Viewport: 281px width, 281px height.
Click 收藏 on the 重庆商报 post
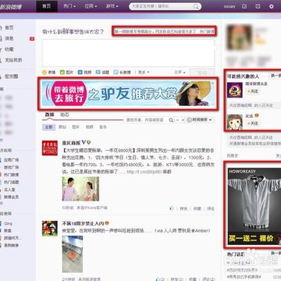[x=197, y=208]
